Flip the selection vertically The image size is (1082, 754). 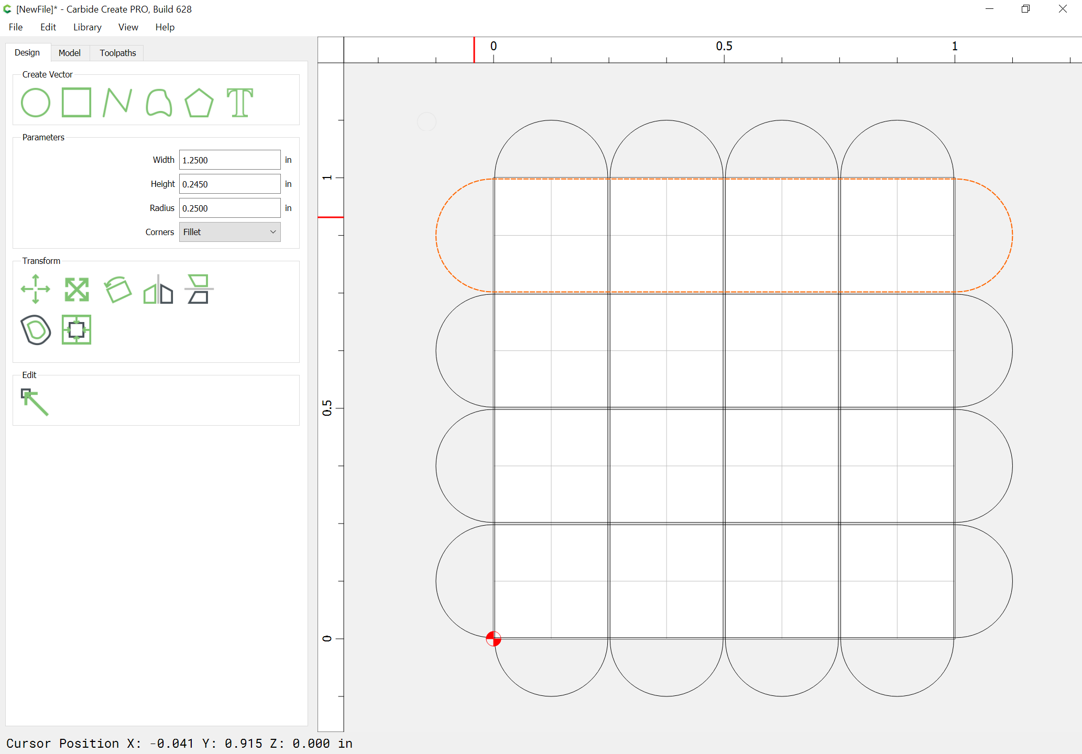pos(199,289)
